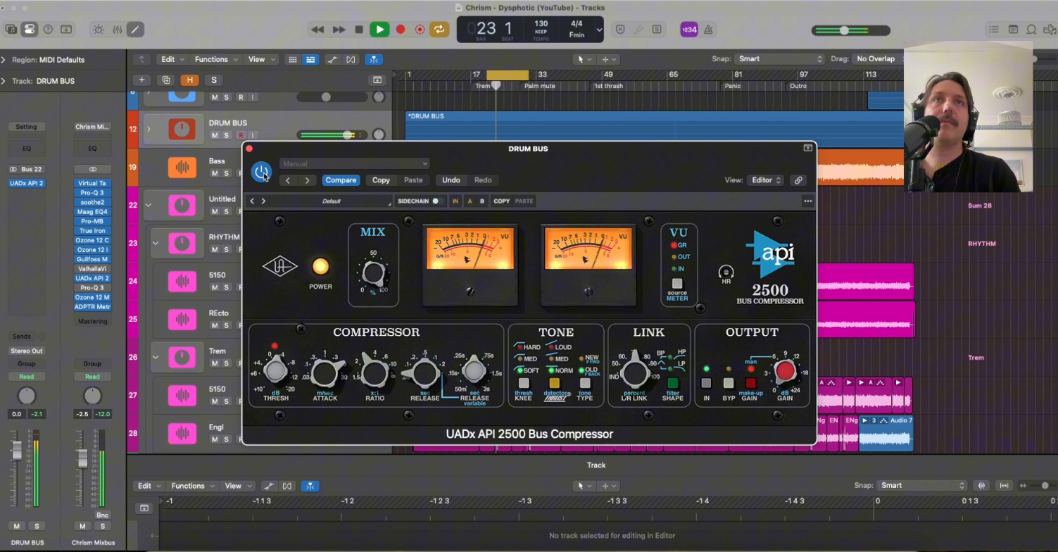
Task: Open the Snap Smart dropdown in Tracks area
Action: pyautogui.click(x=779, y=58)
